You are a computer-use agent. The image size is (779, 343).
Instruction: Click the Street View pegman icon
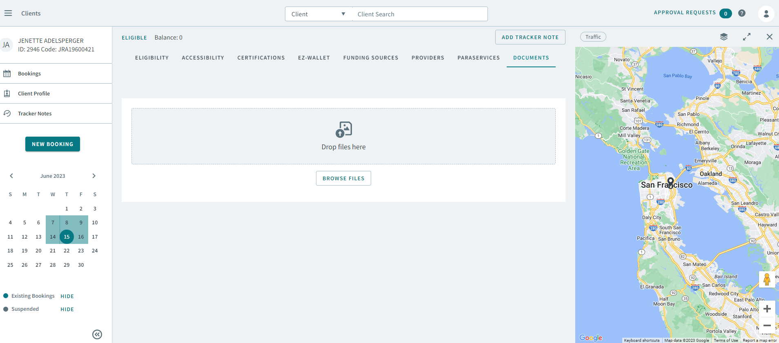[x=767, y=279]
